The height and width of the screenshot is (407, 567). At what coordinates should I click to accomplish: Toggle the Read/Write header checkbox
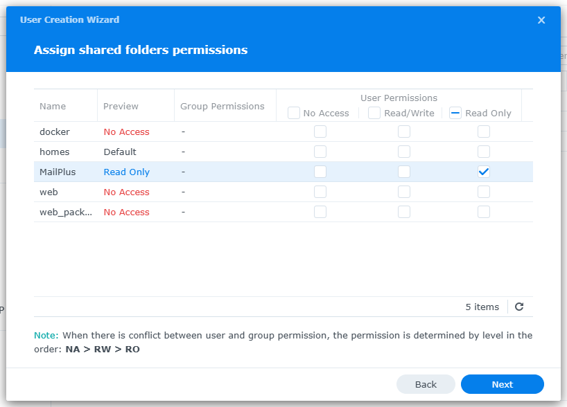tap(374, 113)
